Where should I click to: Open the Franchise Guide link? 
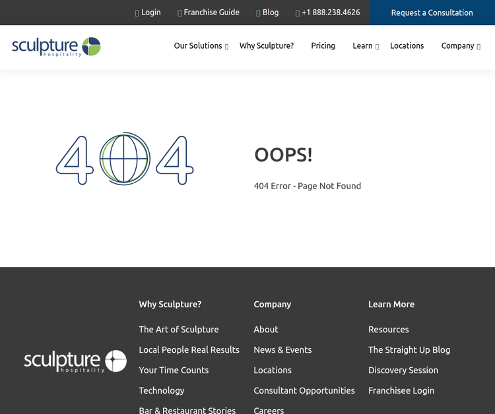pos(211,13)
